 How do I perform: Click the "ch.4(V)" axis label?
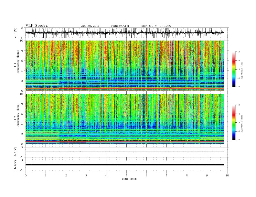(16, 165)
